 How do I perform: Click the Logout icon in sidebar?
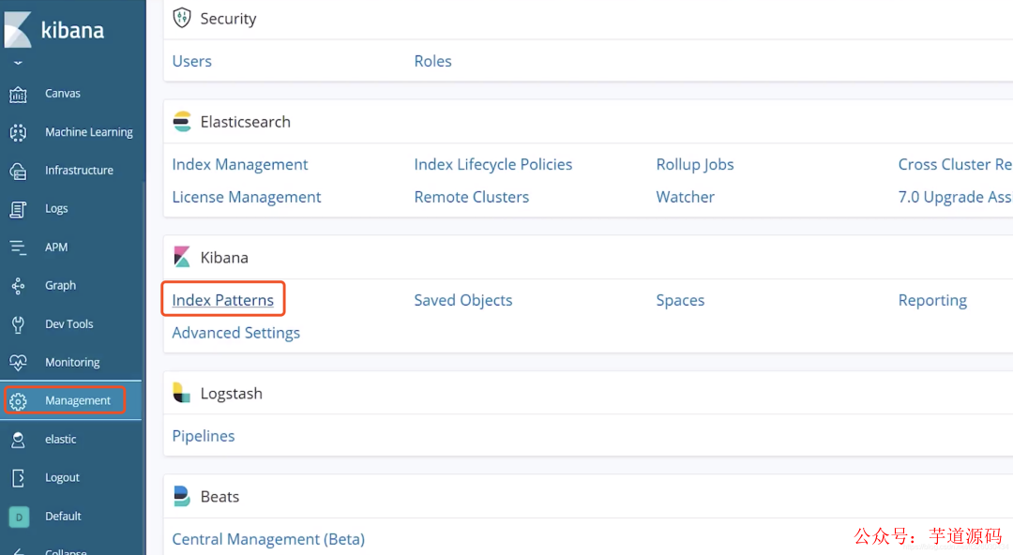click(x=18, y=478)
